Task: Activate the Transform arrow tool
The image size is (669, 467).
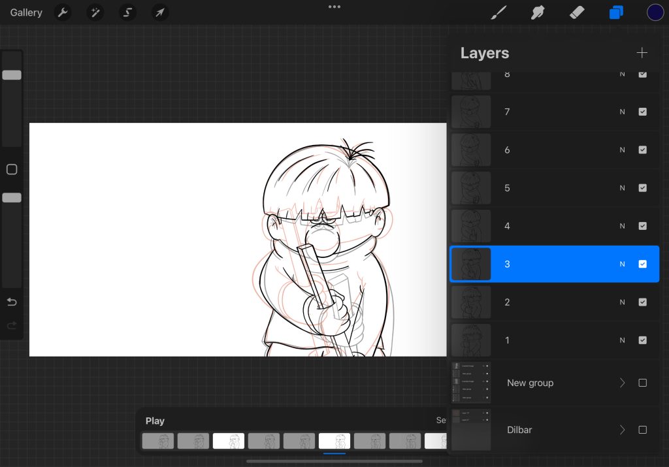Action: tap(160, 12)
